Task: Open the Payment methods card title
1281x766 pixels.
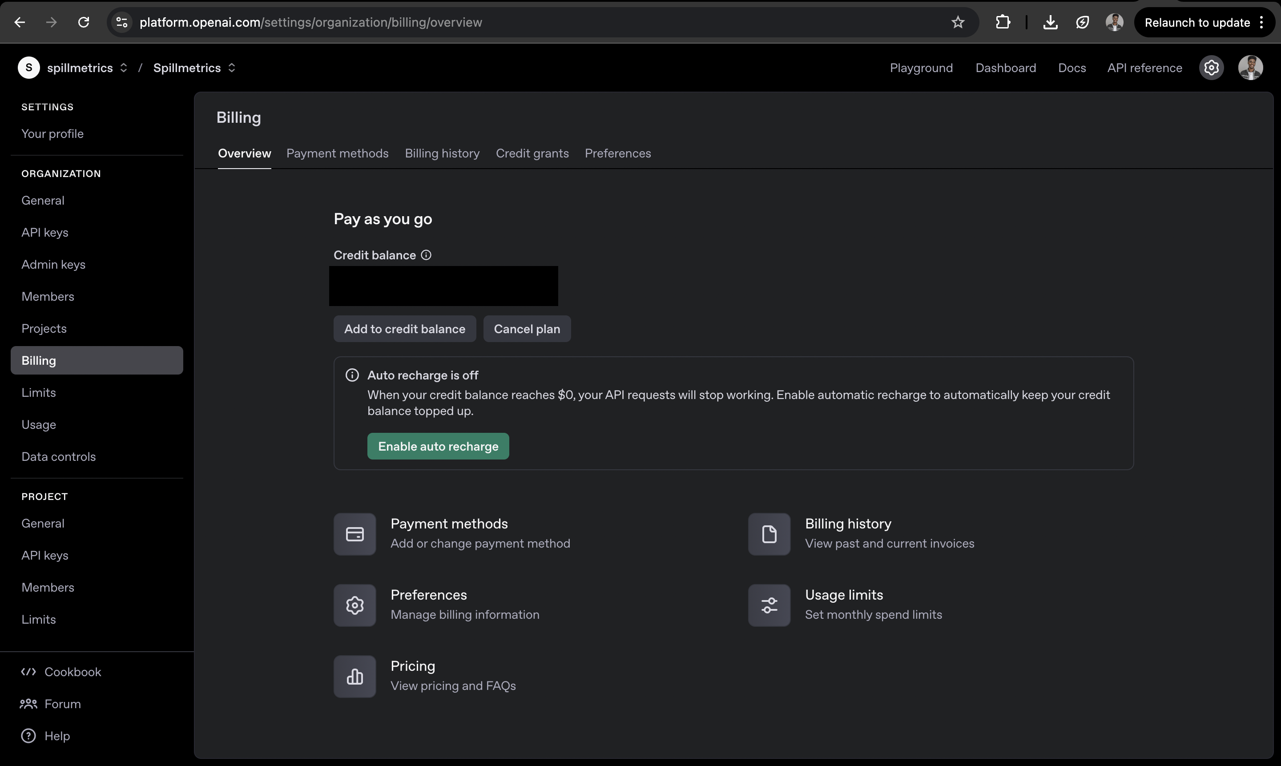Action: pyautogui.click(x=449, y=524)
